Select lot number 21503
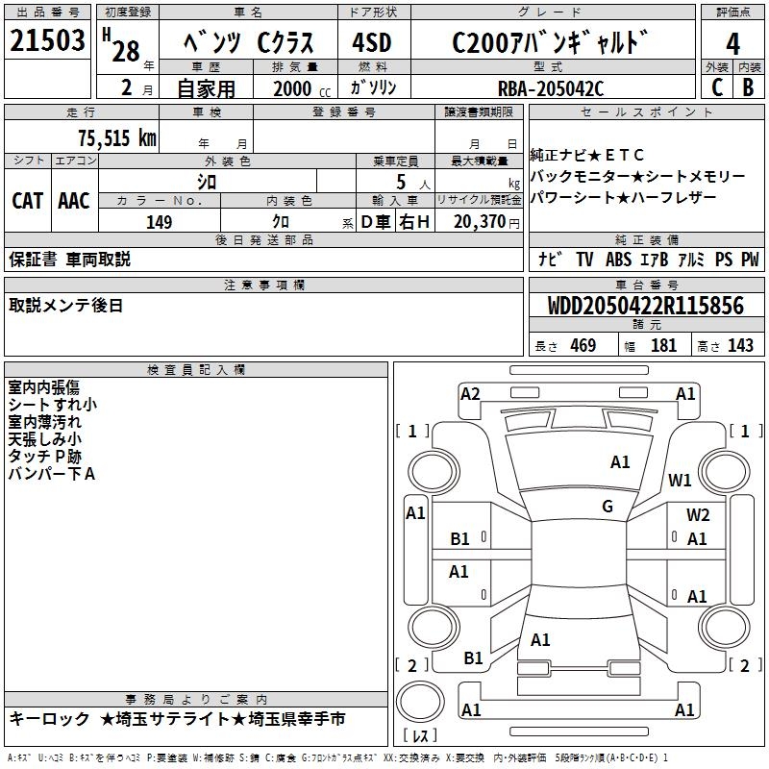769x769 pixels. click(x=47, y=40)
